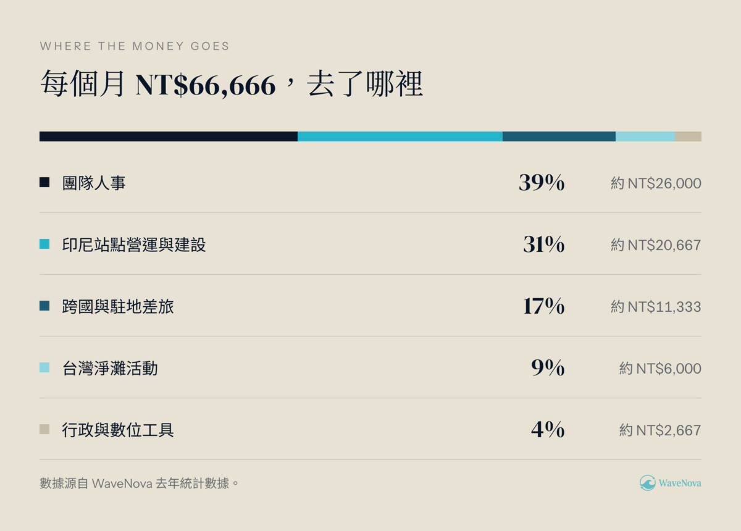Click the WaveNova wave logo icon
741x531 pixels.
[647, 483]
